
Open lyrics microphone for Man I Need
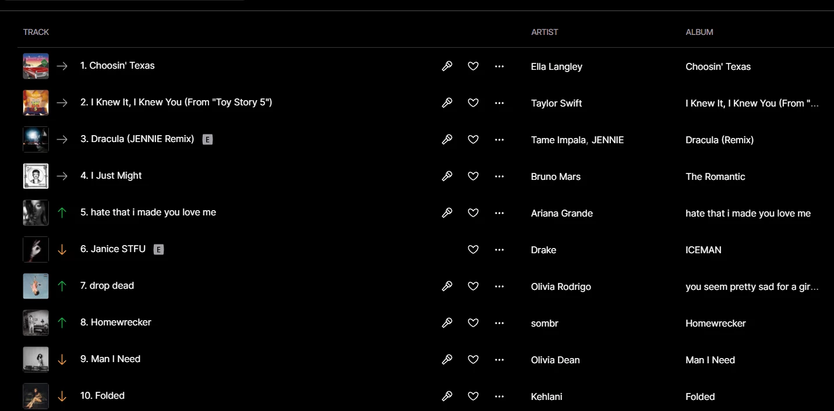(447, 360)
